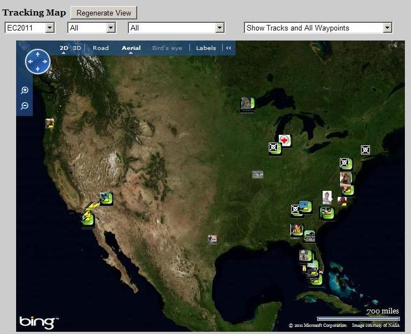Click the Regenerate View button
The width and height of the screenshot is (411, 334).
pyautogui.click(x=104, y=13)
